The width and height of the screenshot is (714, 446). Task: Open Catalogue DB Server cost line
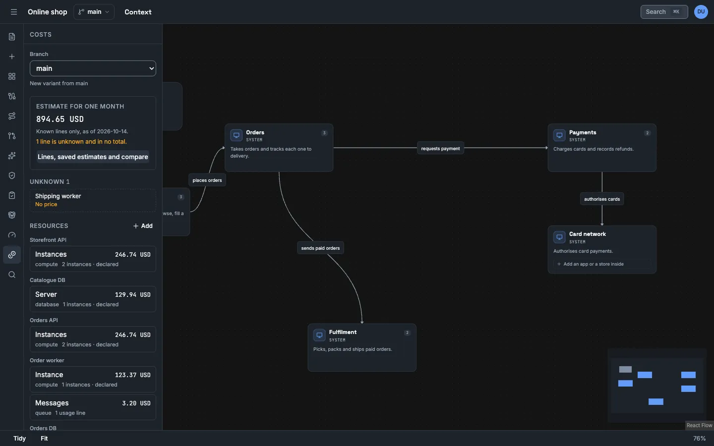(x=93, y=299)
